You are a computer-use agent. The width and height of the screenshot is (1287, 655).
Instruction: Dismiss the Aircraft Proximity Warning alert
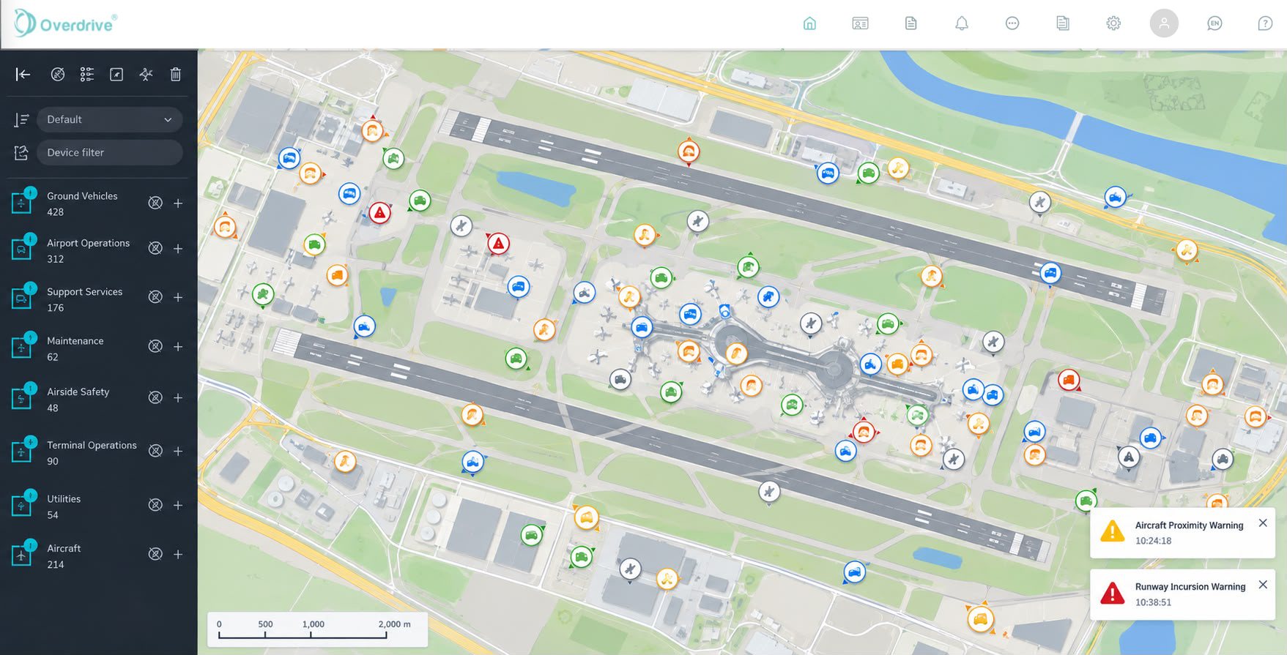coord(1263,523)
